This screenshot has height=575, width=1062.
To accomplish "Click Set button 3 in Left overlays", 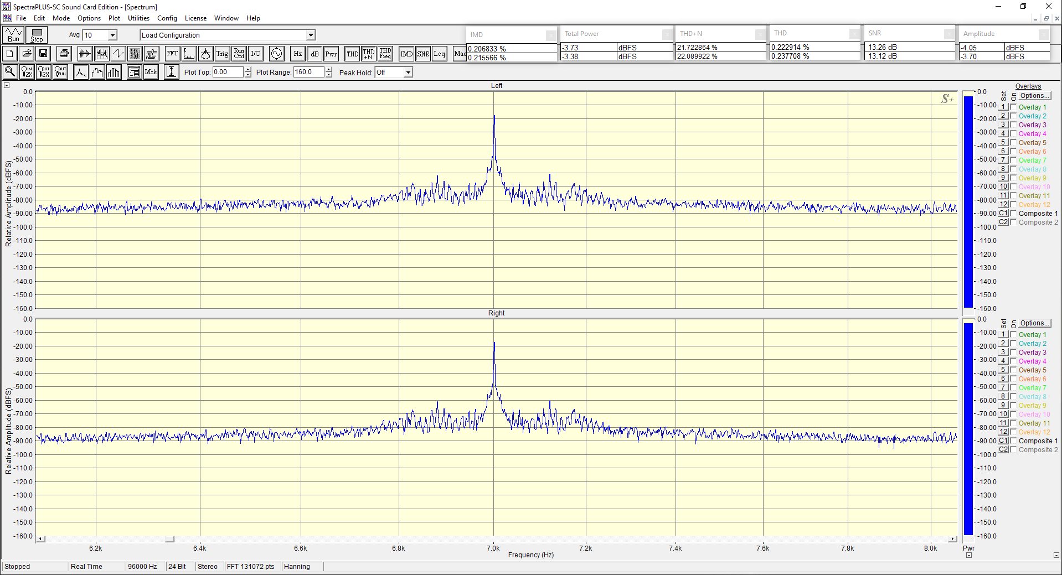I will pos(1003,125).
